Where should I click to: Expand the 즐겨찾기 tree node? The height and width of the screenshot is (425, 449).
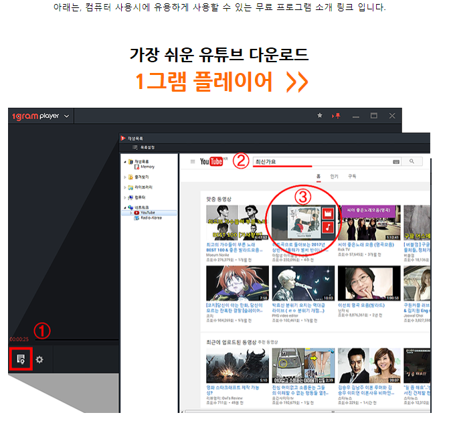[x=125, y=177]
